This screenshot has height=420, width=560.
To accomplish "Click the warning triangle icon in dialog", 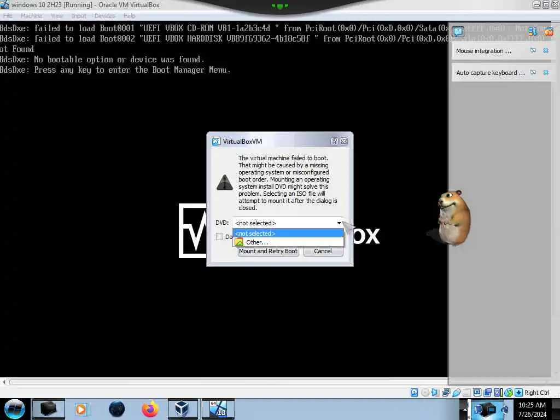I will click(x=225, y=183).
